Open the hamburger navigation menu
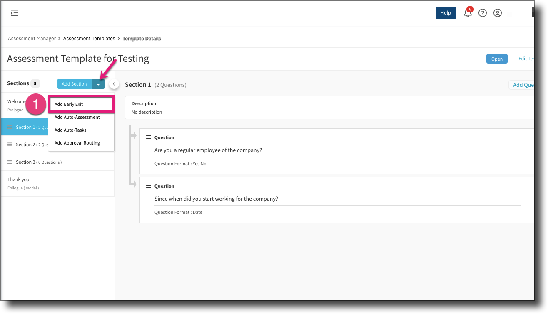The width and height of the screenshot is (548, 314). [x=15, y=13]
